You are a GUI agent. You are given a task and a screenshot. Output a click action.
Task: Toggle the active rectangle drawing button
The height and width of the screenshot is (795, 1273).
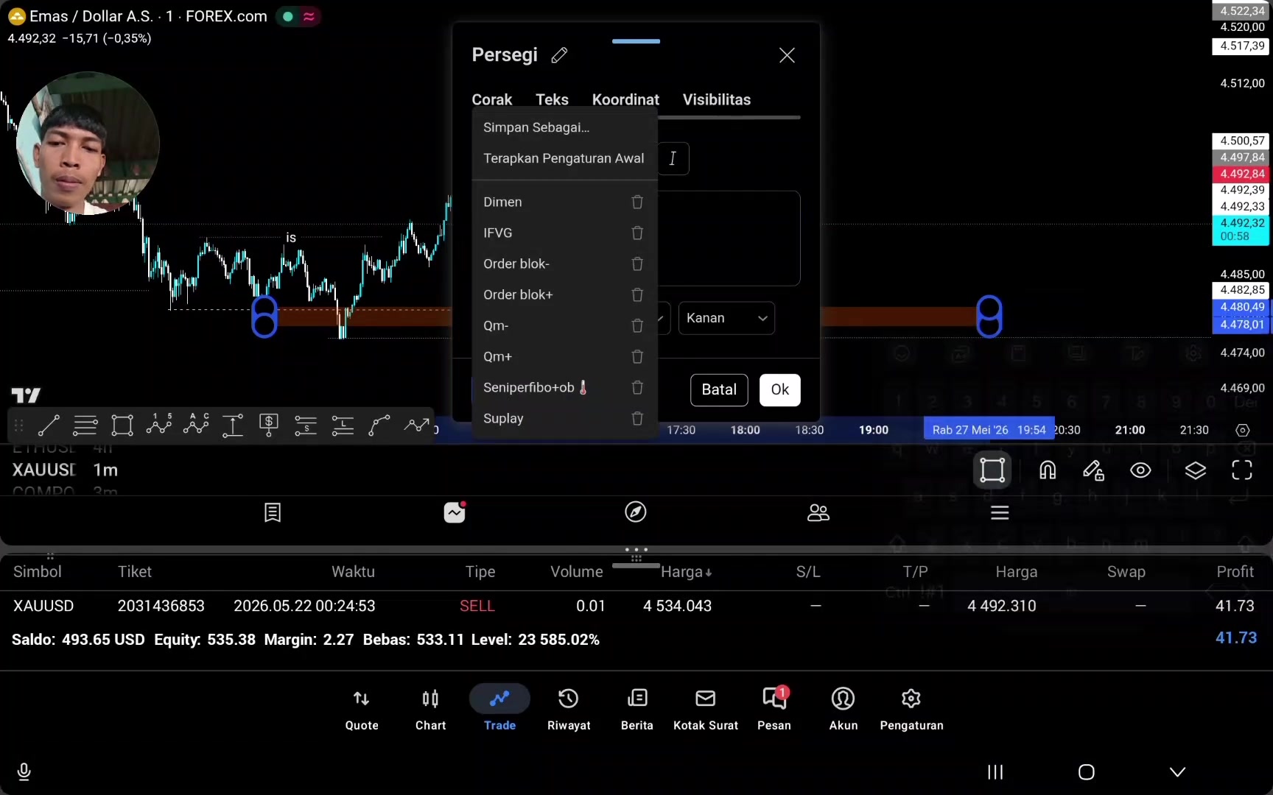click(992, 470)
